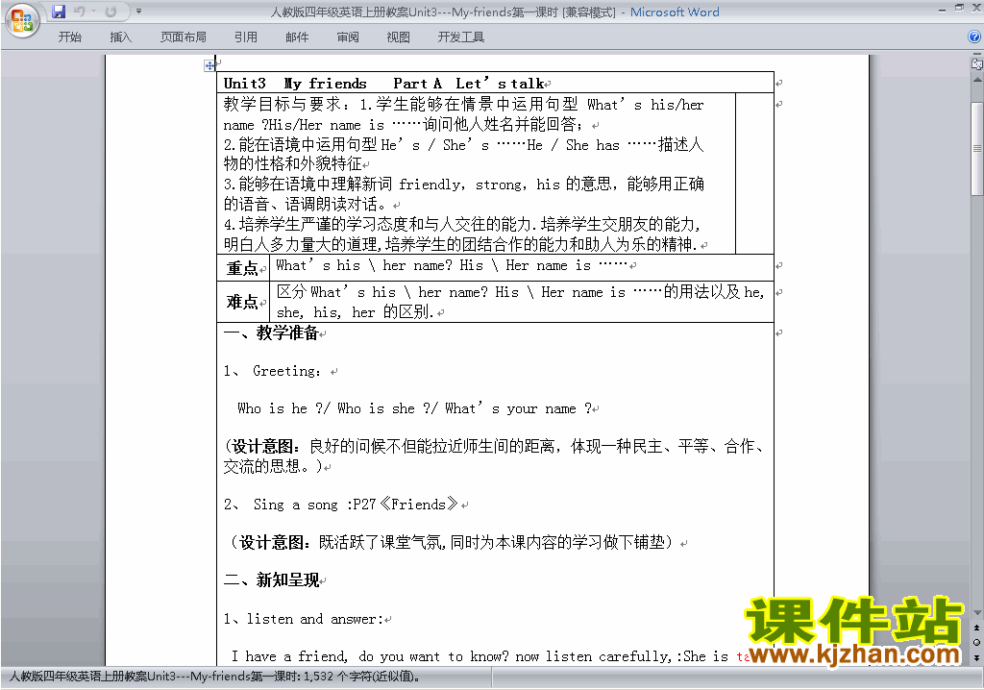
Task: Click the text '教学目标与要求'
Action: tap(282, 104)
